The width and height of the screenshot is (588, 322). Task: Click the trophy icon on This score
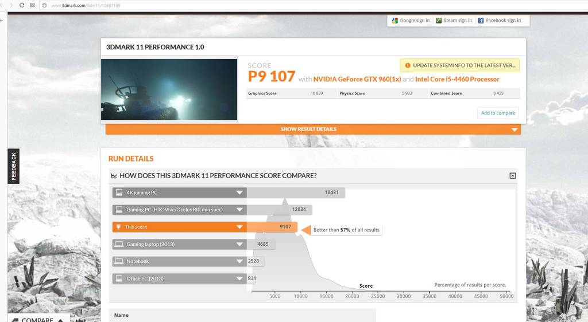click(118, 227)
